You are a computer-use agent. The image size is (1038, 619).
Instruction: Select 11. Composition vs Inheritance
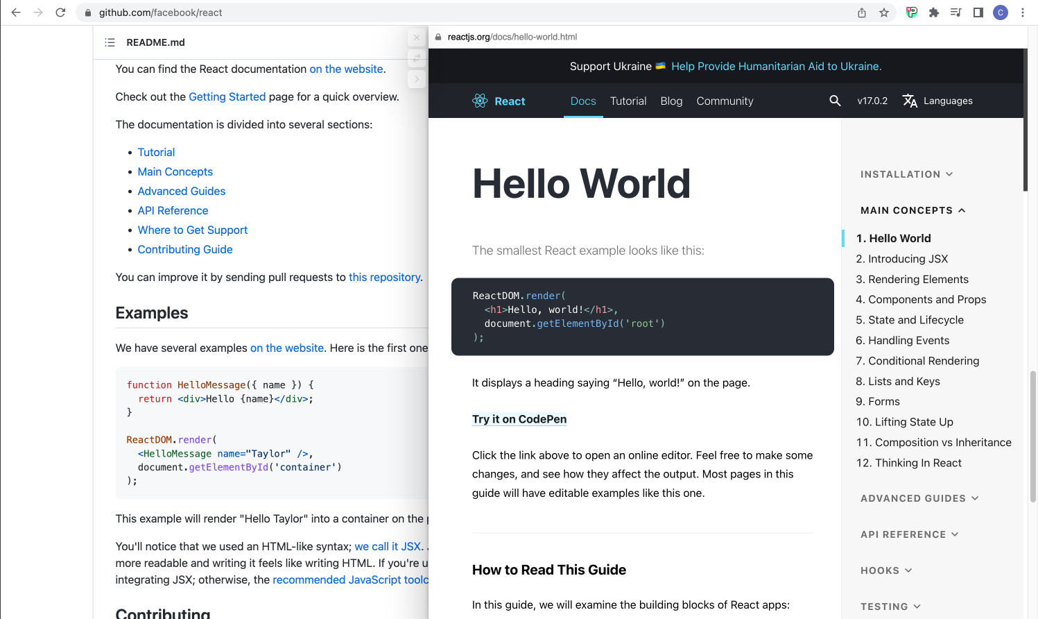coord(934,442)
